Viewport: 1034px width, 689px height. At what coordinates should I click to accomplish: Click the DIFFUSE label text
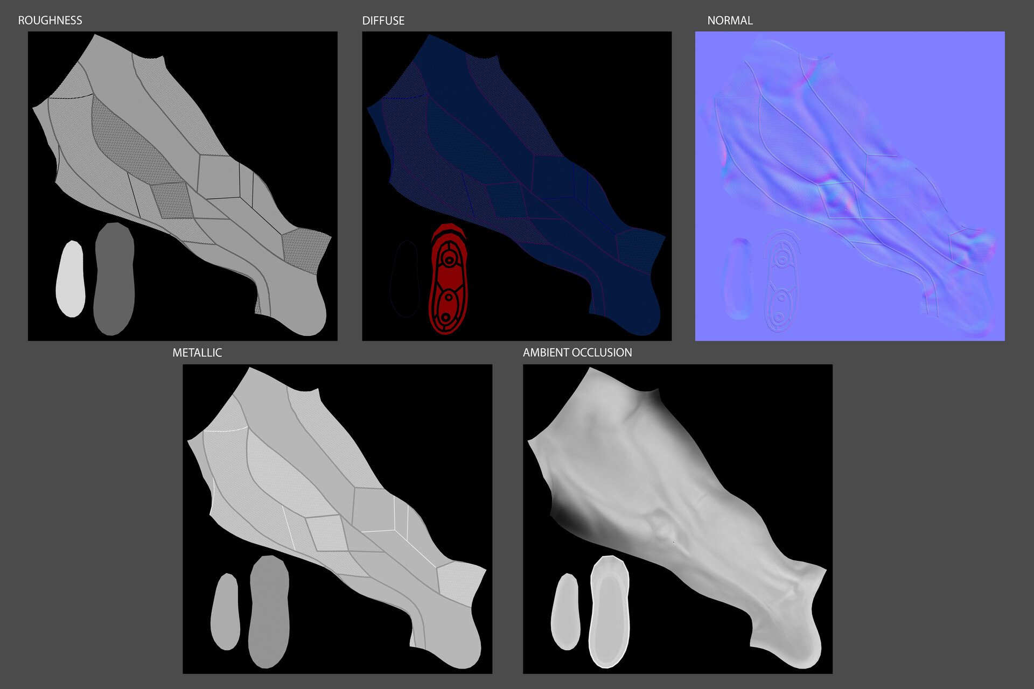click(383, 20)
